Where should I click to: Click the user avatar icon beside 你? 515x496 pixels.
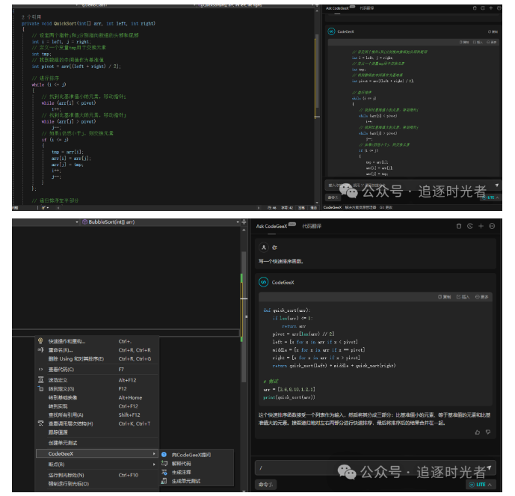pos(264,248)
